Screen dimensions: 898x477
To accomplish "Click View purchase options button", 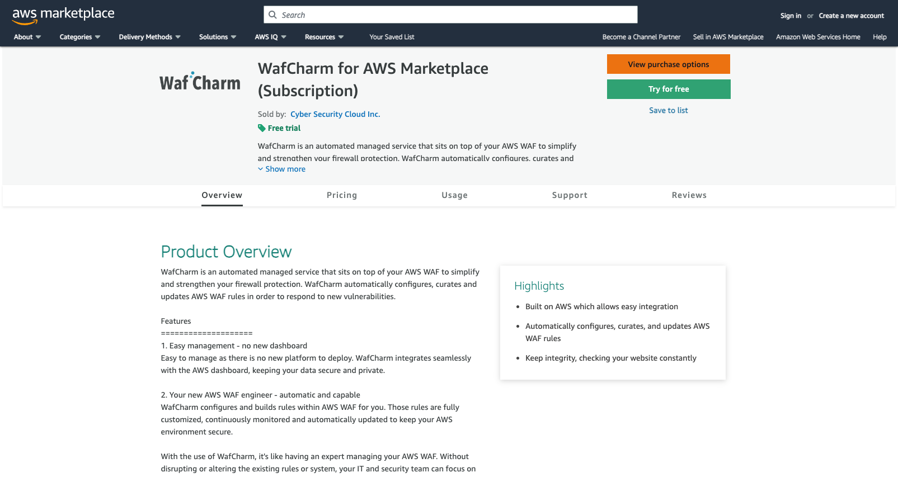I will click(669, 64).
